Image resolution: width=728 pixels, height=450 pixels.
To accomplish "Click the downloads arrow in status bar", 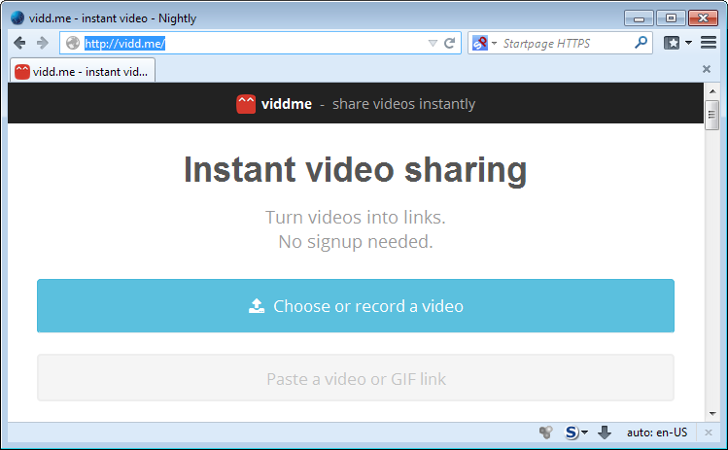I will coord(604,433).
